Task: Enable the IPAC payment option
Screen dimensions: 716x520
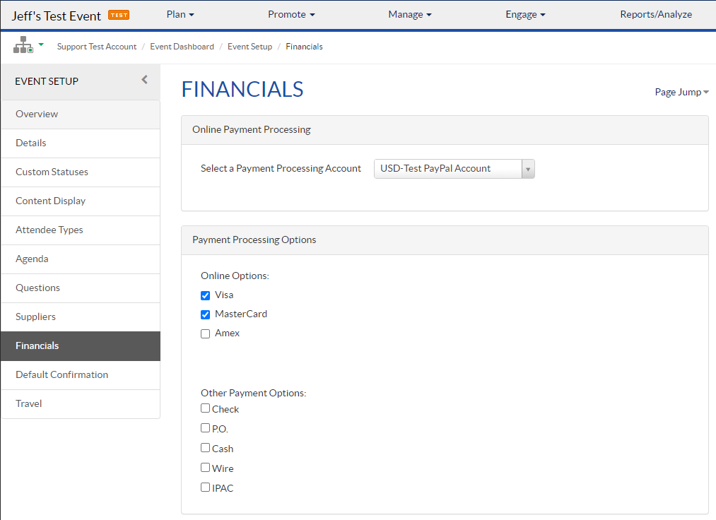Action: (206, 487)
